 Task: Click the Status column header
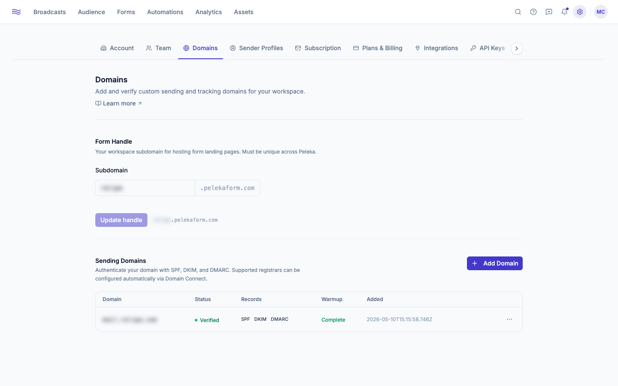203,299
